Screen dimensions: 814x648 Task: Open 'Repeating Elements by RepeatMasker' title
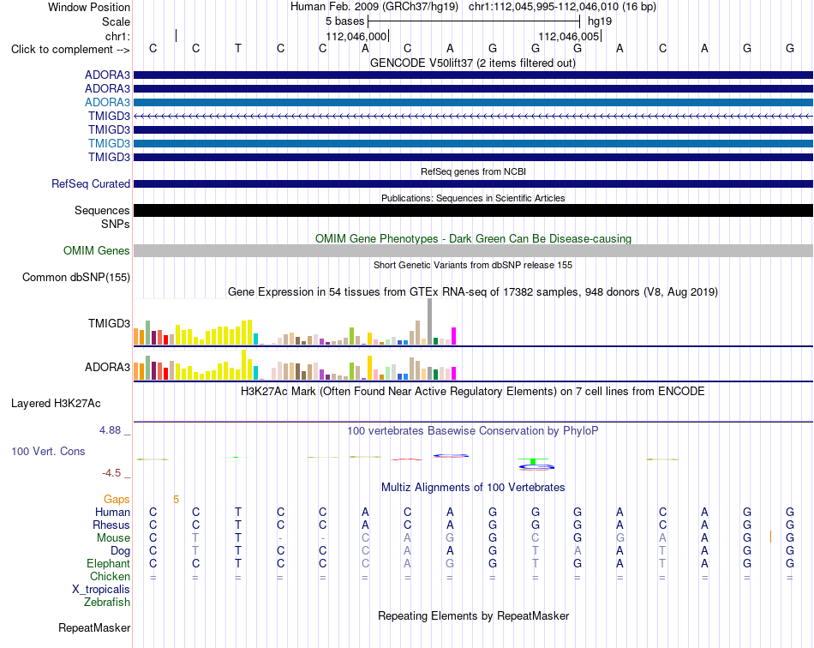tap(473, 616)
